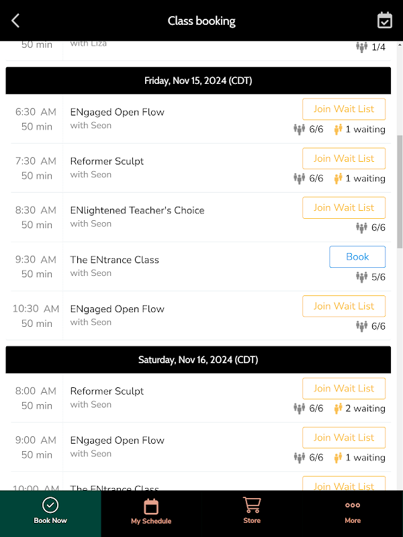This screenshot has height=537, width=403.
Task: Tap the More dots icon
Action: click(x=353, y=505)
